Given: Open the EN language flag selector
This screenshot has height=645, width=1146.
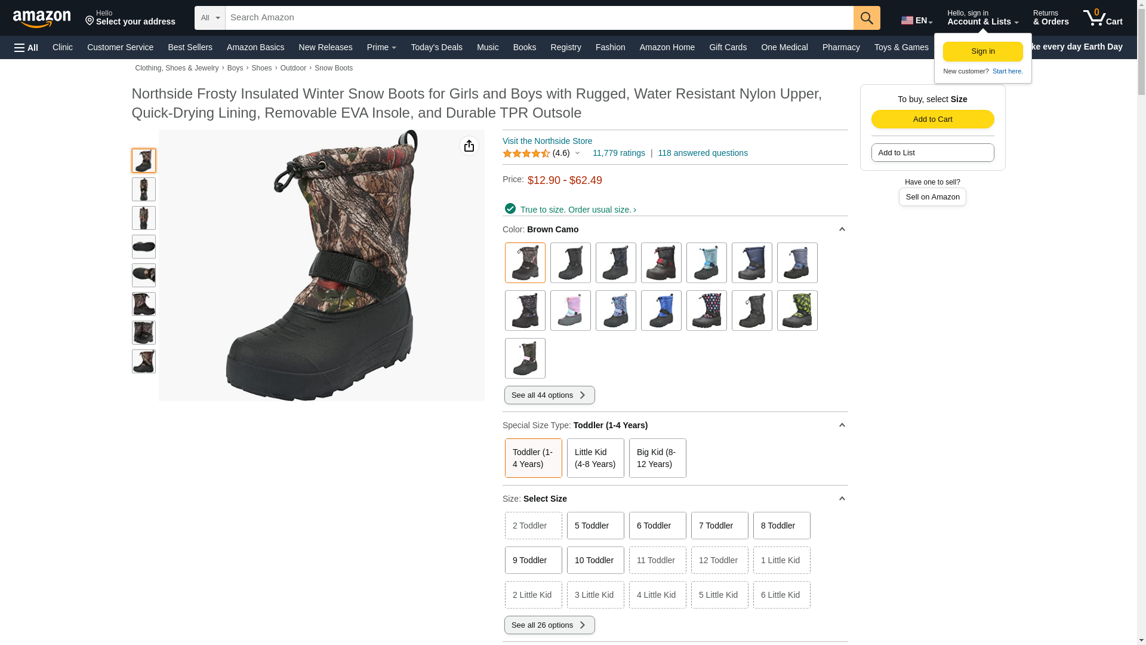Looking at the screenshot, I should (916, 20).
